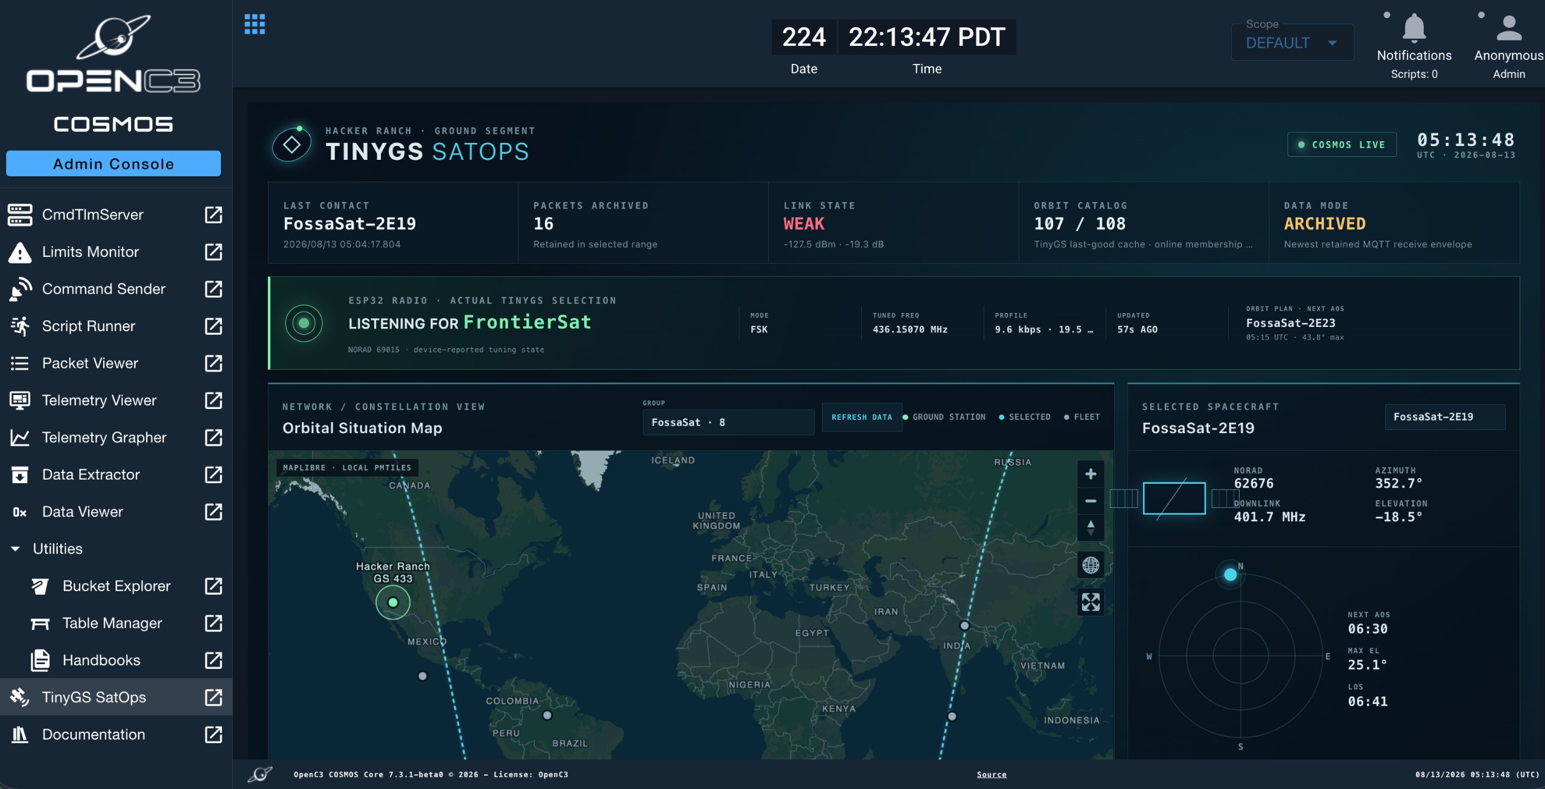1545x789 pixels.
Task: Click the OpenC3 planet logo in footer
Action: click(260, 774)
